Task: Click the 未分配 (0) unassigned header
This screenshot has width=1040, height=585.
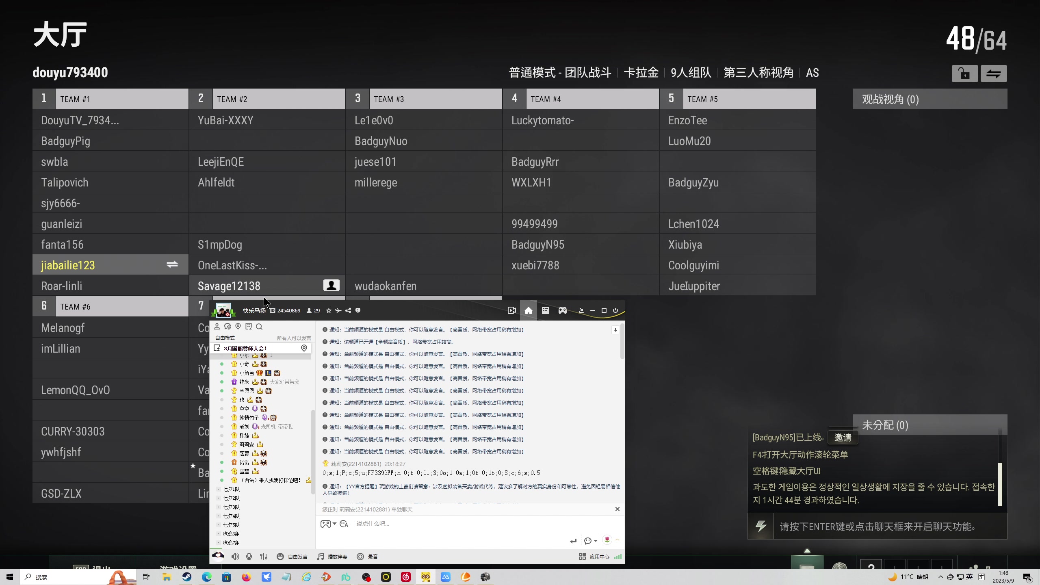Action: coord(930,425)
